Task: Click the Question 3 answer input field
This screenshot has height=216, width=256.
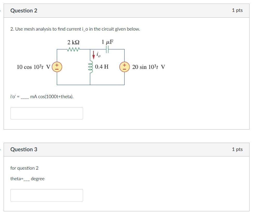Action: (46, 195)
